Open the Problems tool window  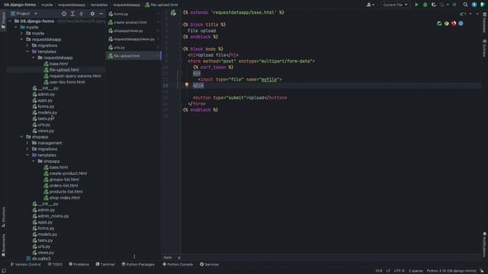(x=79, y=264)
